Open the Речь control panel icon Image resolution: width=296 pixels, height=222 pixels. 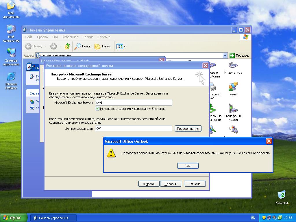(233, 89)
